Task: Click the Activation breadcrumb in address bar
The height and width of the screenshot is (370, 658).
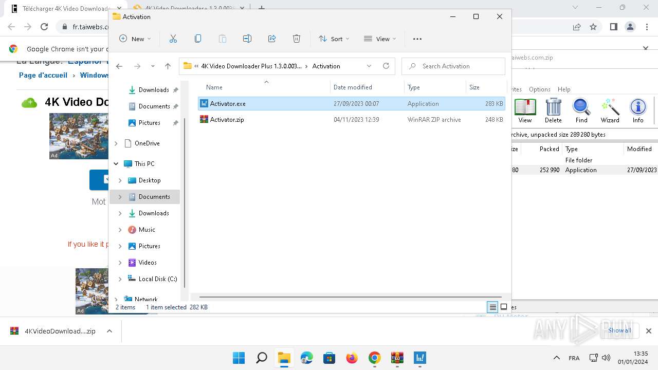Action: click(326, 66)
